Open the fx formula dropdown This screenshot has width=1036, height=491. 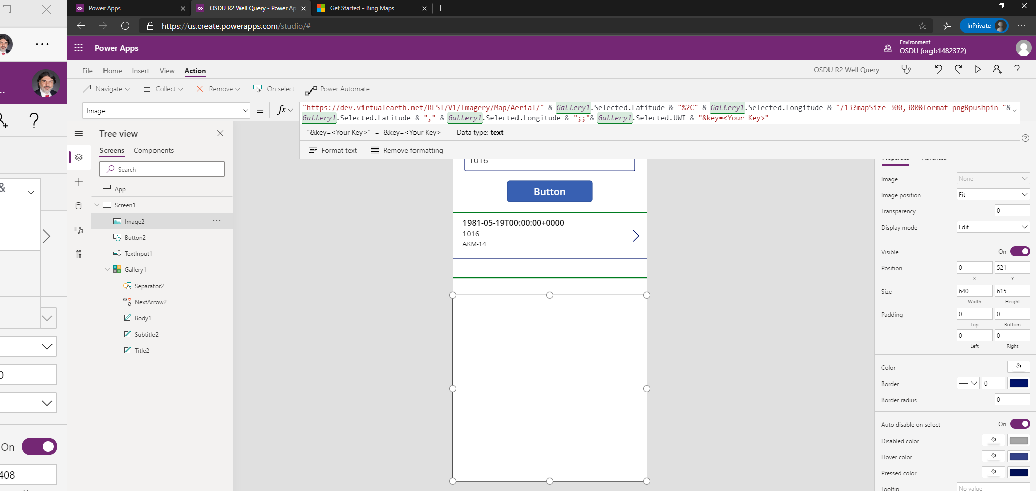[x=285, y=110]
